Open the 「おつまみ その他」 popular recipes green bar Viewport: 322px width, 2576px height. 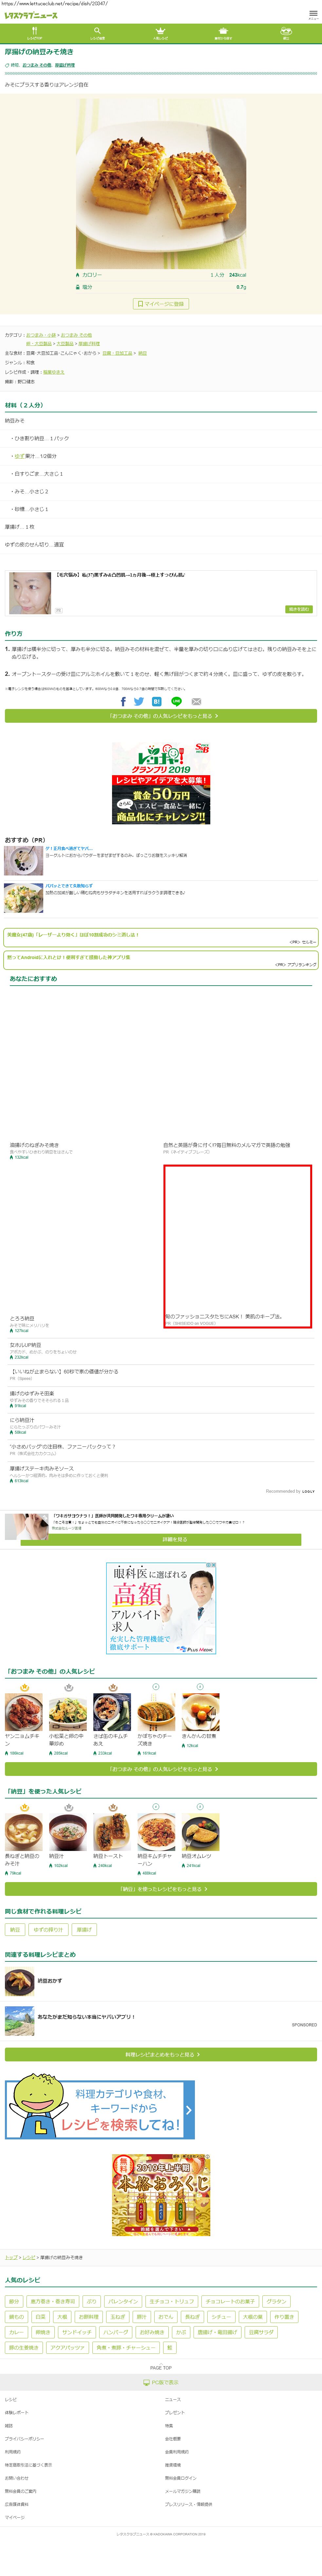tap(161, 1769)
